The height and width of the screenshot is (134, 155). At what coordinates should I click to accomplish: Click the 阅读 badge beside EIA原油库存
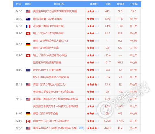[x=81, y=128]
